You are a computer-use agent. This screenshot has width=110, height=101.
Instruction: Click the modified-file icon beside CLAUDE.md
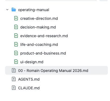coord(14,88)
